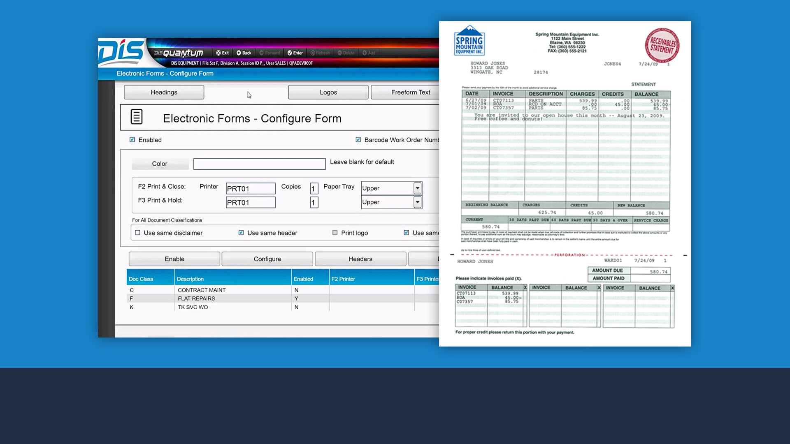This screenshot has width=790, height=444.
Task: Click F3 Print & Hold printer field
Action: tap(251, 202)
